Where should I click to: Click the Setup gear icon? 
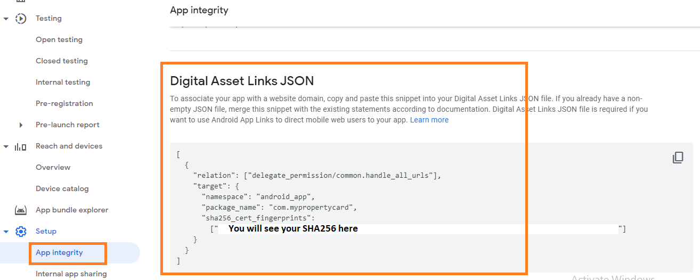tap(21, 232)
